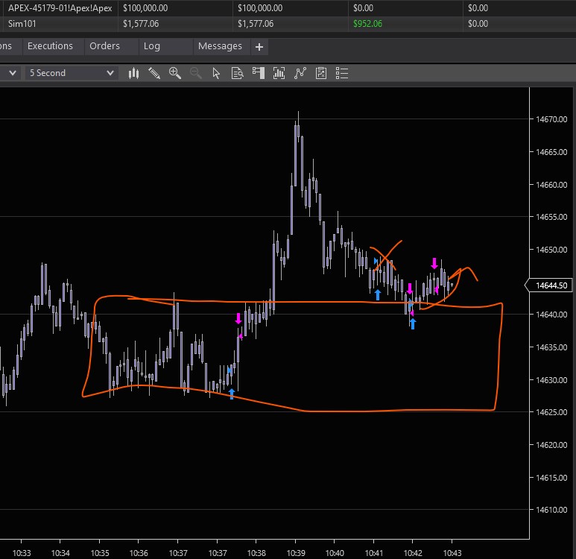
Task: Click the magenta sell arrow near 14648 at 10:42
Action: click(434, 263)
